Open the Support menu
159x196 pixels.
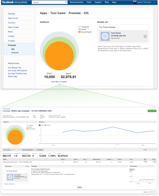point(98,2)
